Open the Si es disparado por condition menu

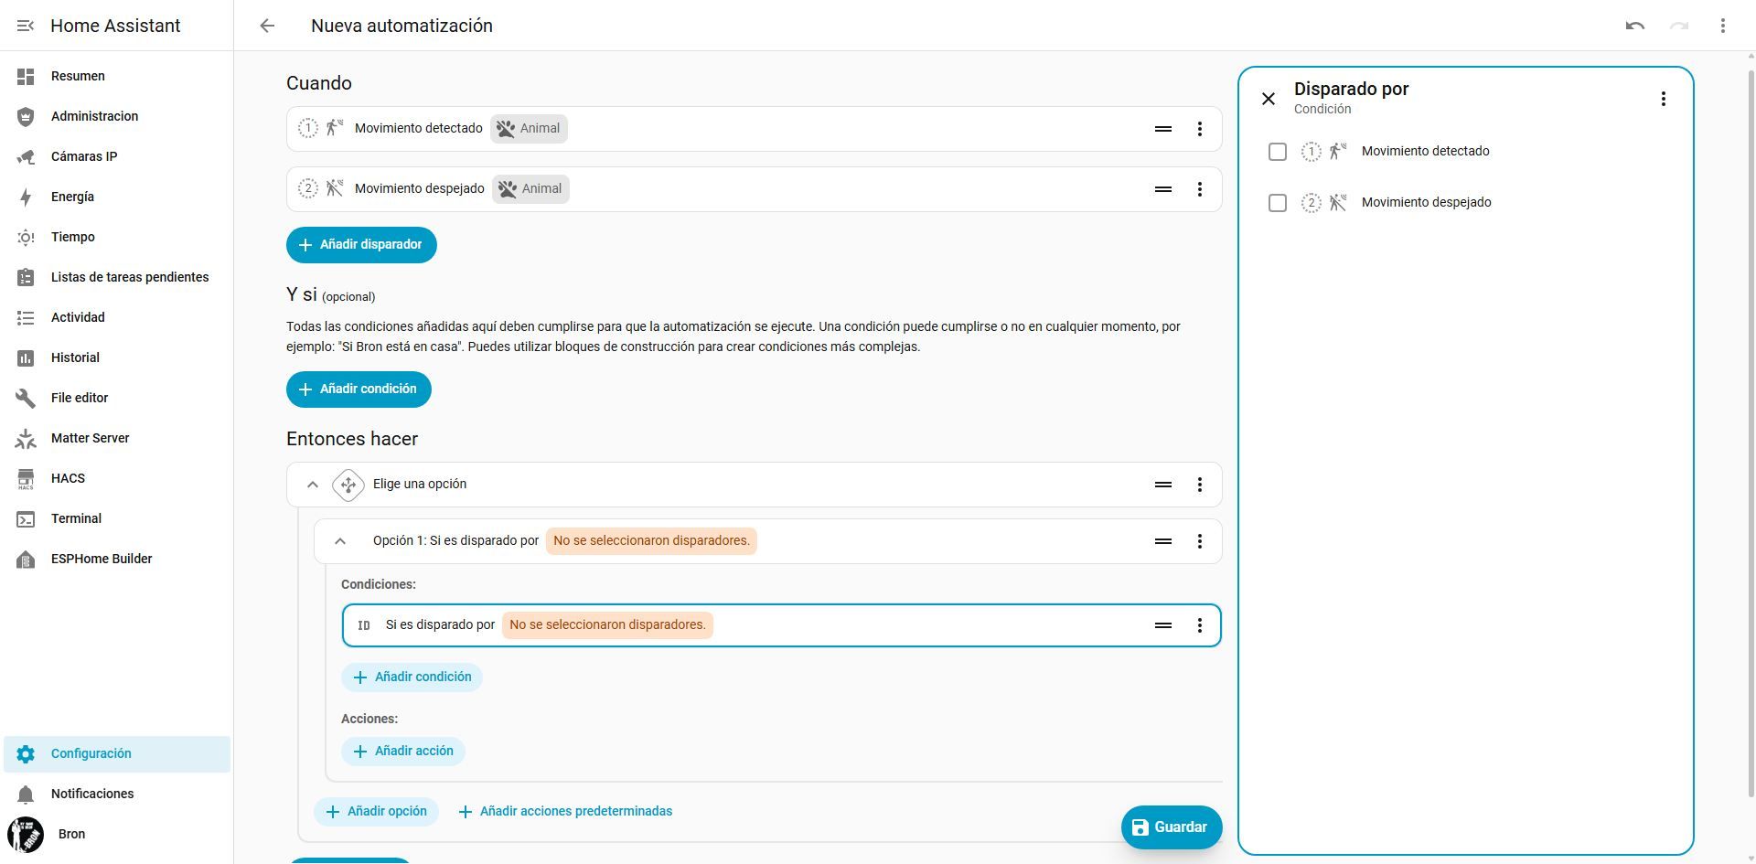pyautogui.click(x=1200, y=625)
